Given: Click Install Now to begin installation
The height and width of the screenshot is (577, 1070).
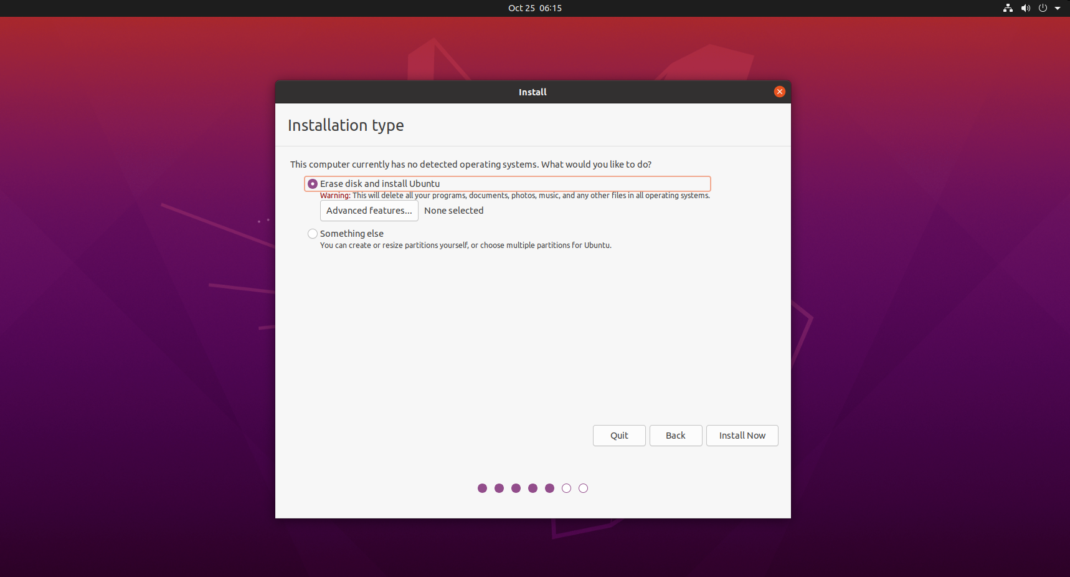Looking at the screenshot, I should [x=742, y=436].
